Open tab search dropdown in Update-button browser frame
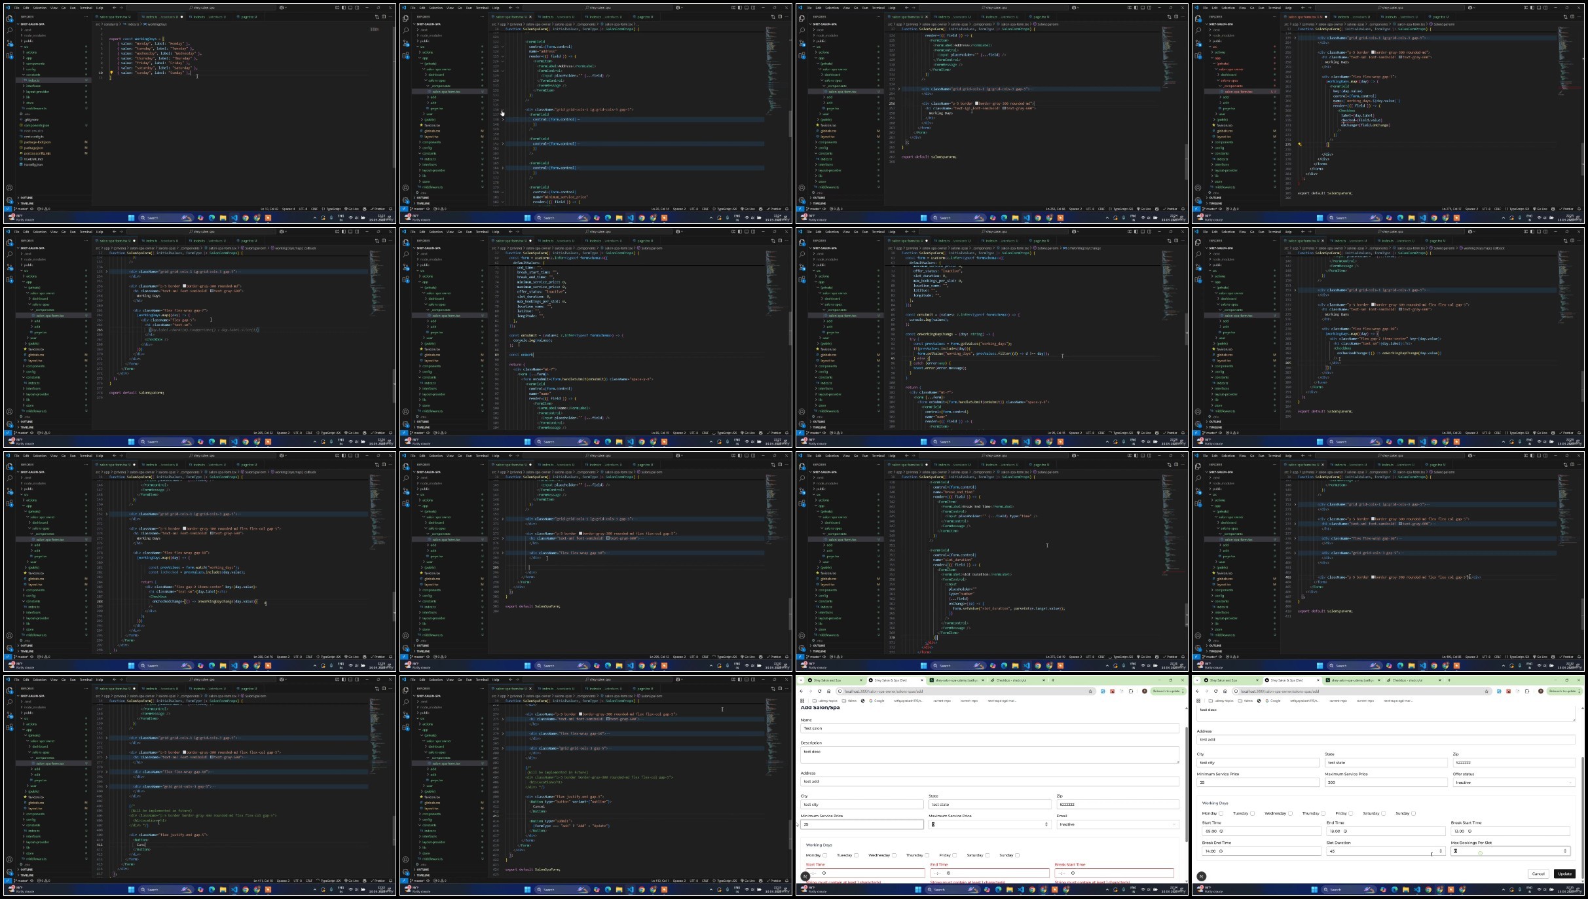This screenshot has width=1588, height=899. [x=1197, y=680]
